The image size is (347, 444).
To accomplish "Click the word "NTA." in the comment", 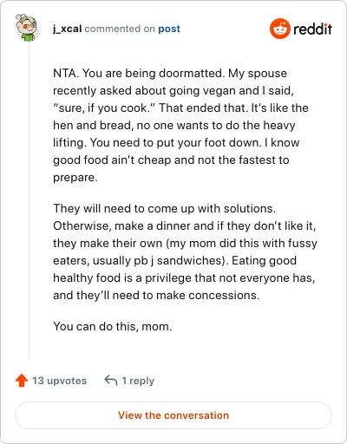I will 66,73.
